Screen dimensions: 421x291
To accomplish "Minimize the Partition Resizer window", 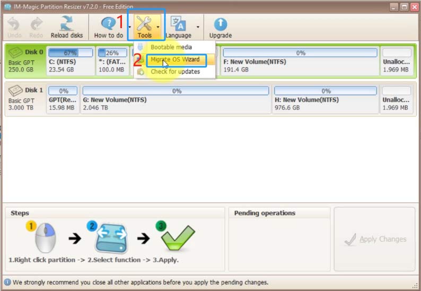I will (393, 7).
